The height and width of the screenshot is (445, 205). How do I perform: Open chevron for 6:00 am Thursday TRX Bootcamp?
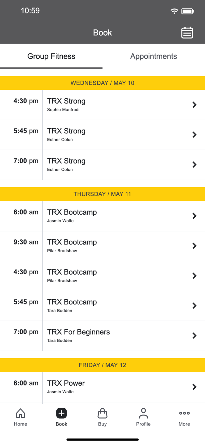(x=194, y=216)
